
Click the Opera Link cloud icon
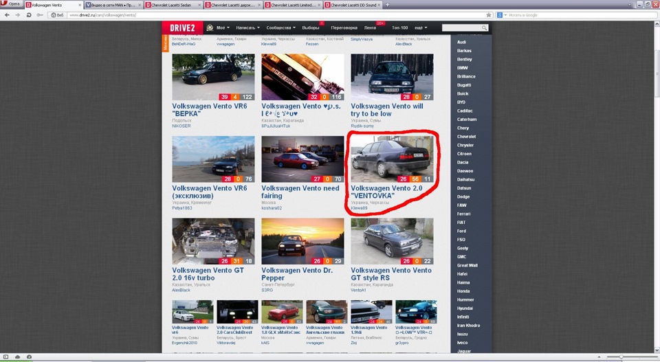pyautogui.click(x=17, y=357)
